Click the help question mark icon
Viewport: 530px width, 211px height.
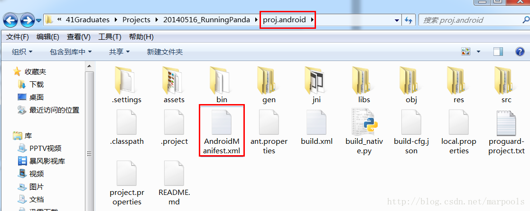pos(520,52)
